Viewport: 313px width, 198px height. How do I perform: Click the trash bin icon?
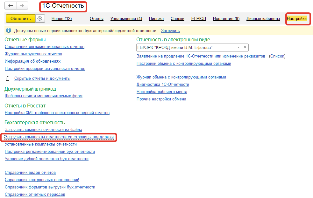click(x=8, y=79)
